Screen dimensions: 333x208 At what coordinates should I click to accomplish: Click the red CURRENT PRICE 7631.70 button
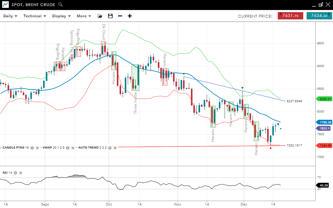[290, 16]
